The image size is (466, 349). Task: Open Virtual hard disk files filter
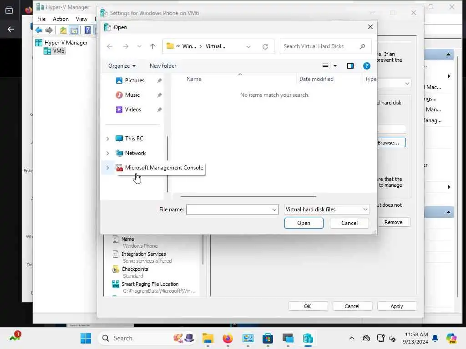pyautogui.click(x=326, y=209)
